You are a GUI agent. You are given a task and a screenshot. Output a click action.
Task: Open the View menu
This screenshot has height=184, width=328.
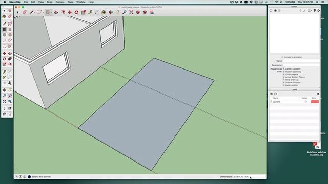pyautogui.click(x=41, y=2)
